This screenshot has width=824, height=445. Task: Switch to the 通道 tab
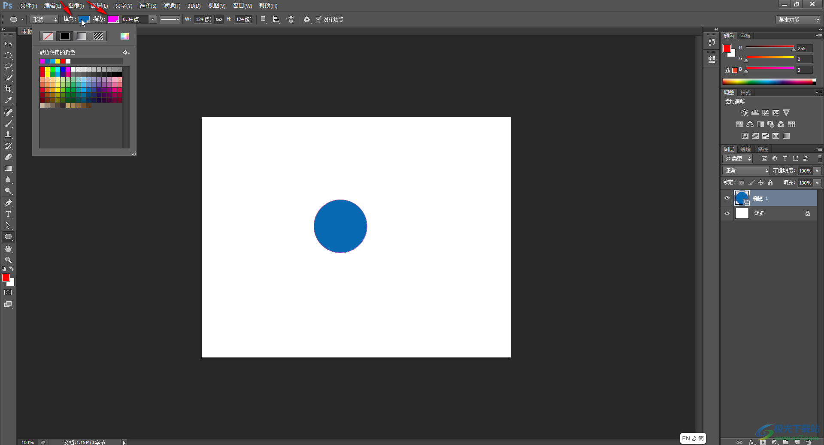pyautogui.click(x=746, y=149)
